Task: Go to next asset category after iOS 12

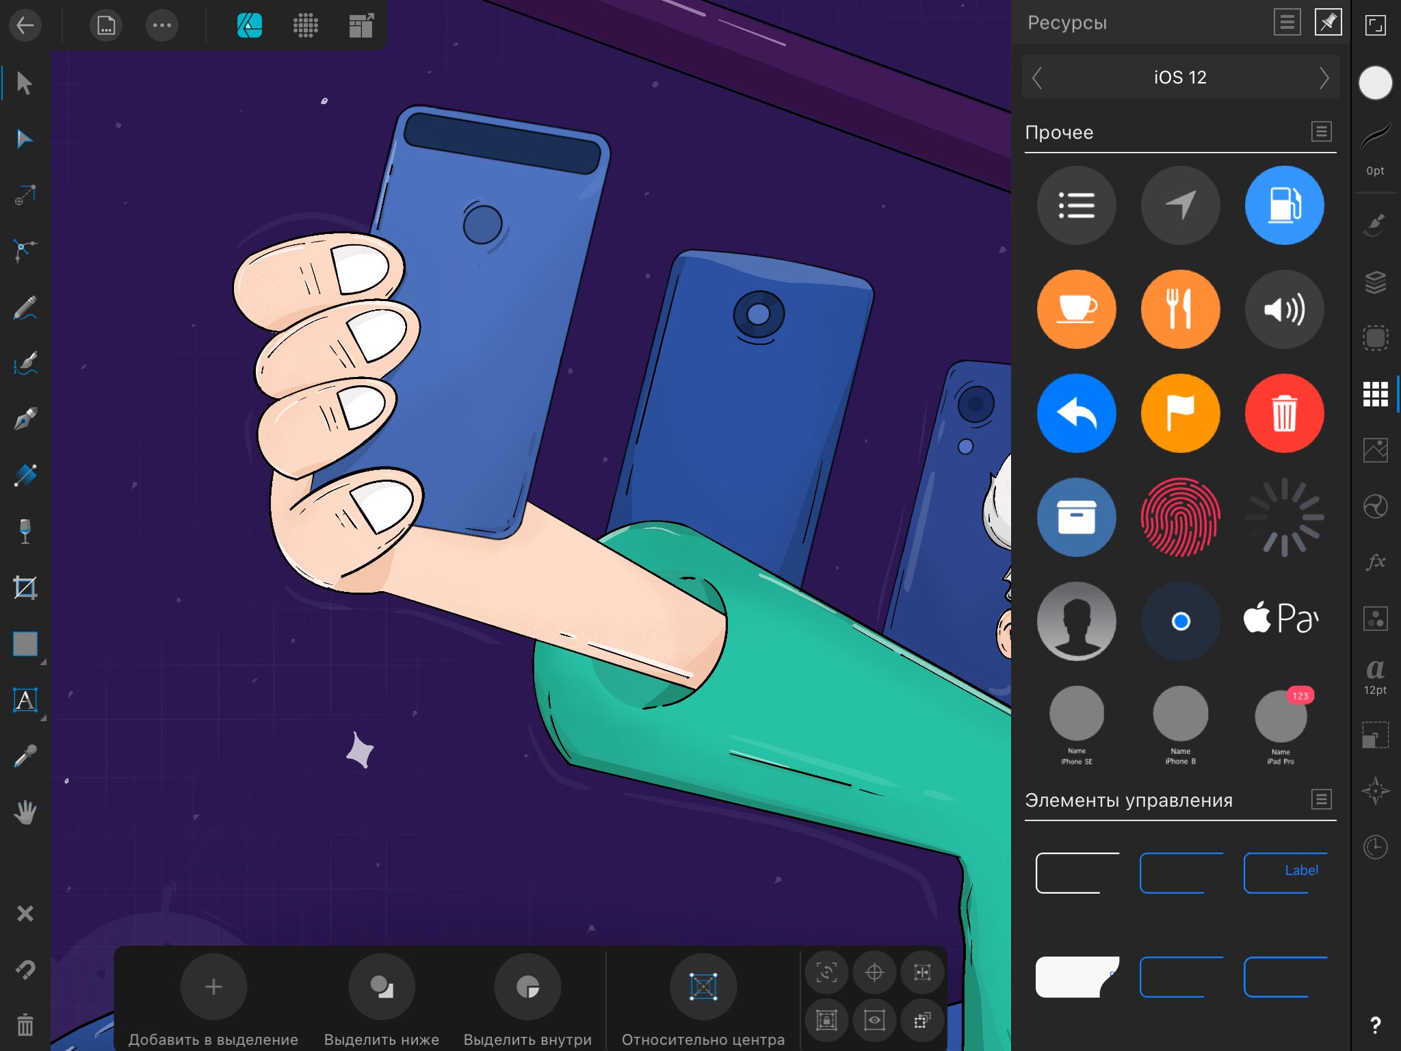Action: tap(1323, 77)
